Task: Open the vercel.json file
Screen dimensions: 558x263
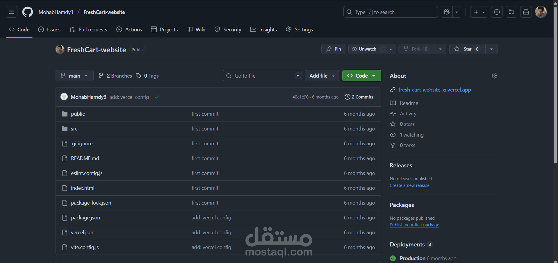Action: [83, 232]
